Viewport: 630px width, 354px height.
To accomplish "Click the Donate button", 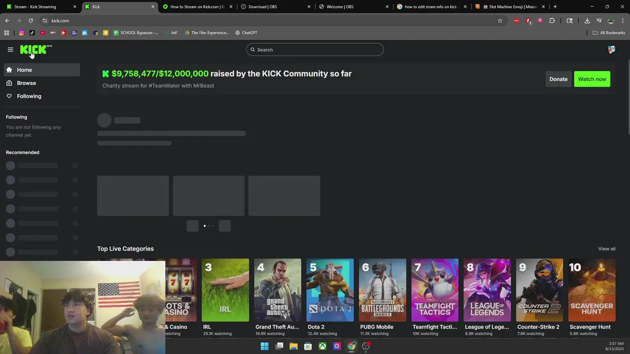I will tap(558, 79).
